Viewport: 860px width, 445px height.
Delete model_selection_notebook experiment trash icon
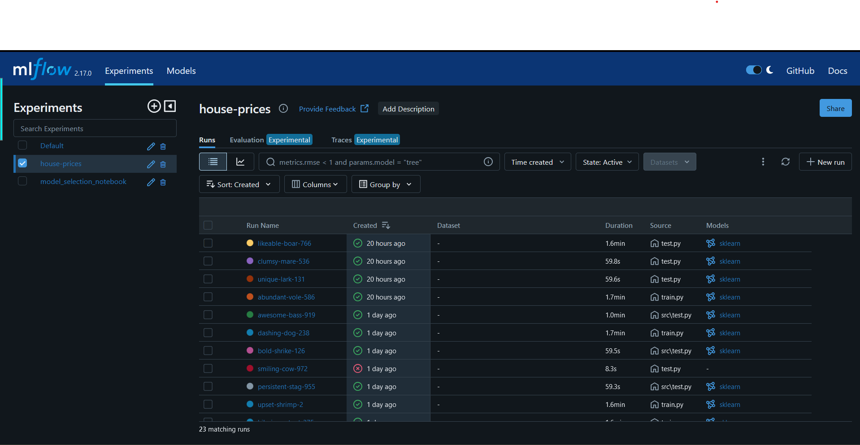pos(163,182)
